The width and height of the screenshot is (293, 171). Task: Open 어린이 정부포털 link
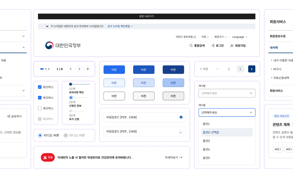(186, 37)
